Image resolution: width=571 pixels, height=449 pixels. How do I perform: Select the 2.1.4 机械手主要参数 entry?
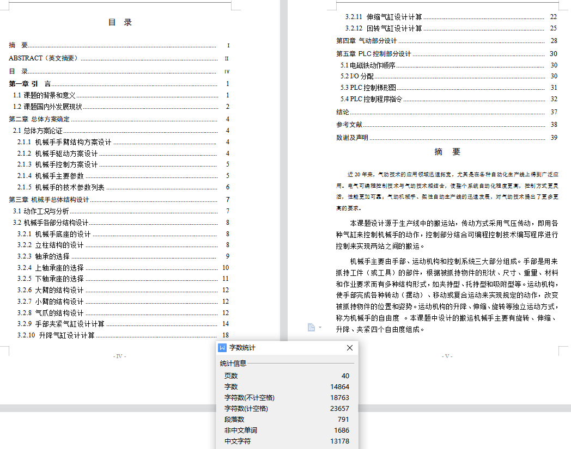click(59, 176)
